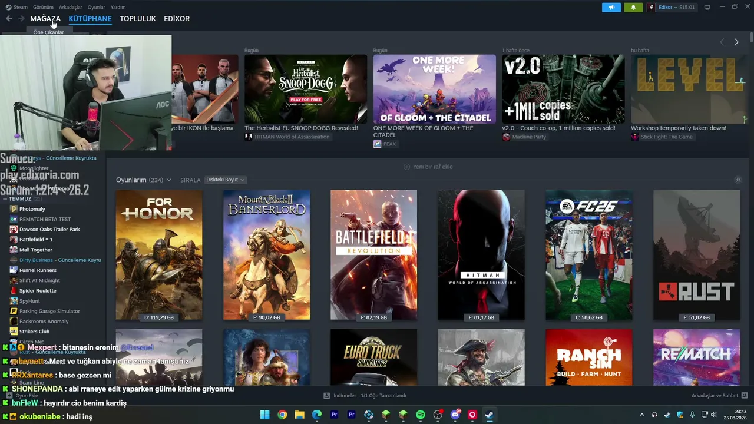Click the Machine Party game icon
The height and width of the screenshot is (424, 754).
pos(506,137)
